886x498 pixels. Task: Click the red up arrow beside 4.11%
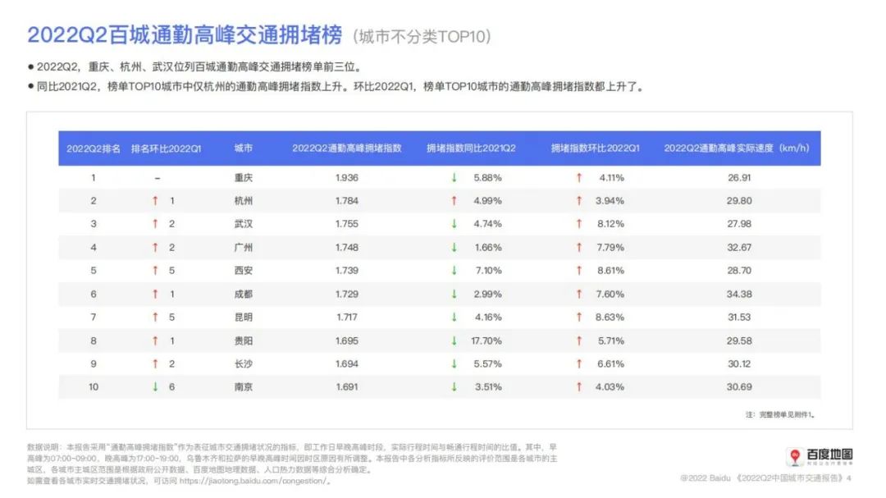(579, 177)
